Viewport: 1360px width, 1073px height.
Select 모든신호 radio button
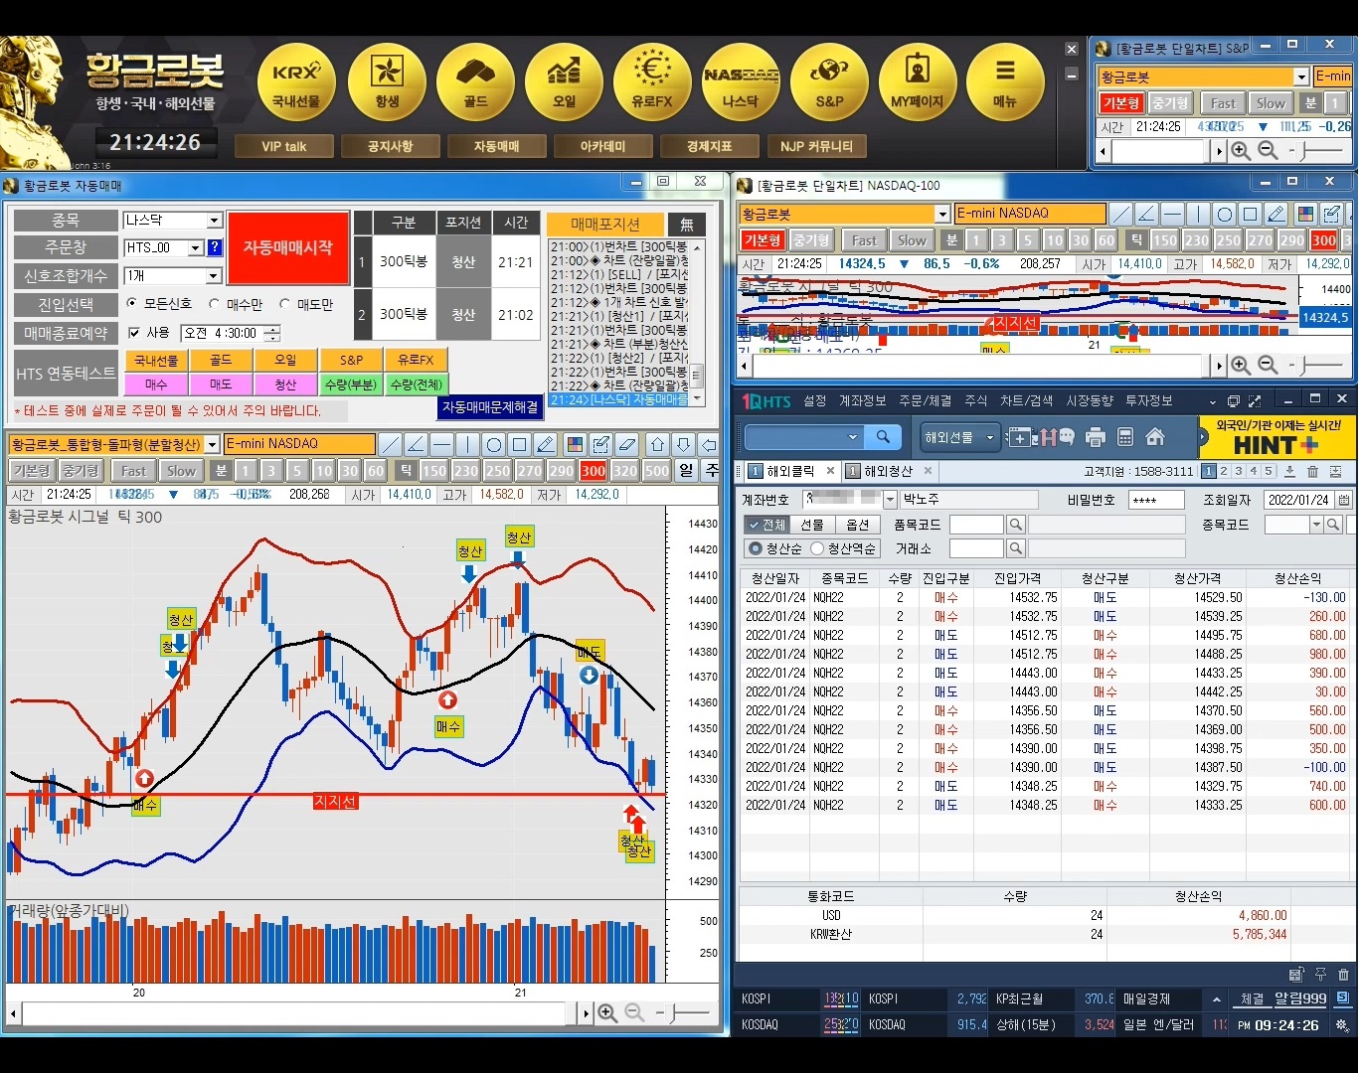(x=132, y=304)
